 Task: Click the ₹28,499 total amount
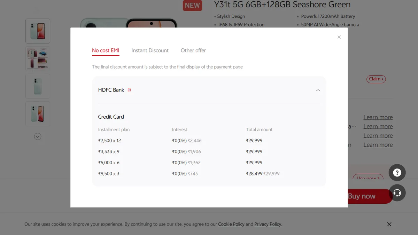point(254,174)
